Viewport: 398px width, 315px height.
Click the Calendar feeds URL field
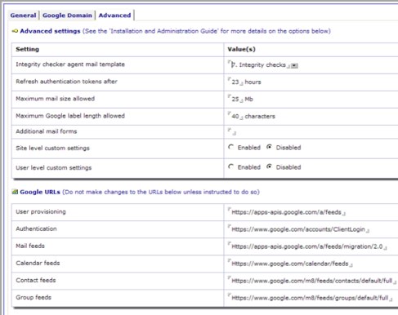pos(290,264)
